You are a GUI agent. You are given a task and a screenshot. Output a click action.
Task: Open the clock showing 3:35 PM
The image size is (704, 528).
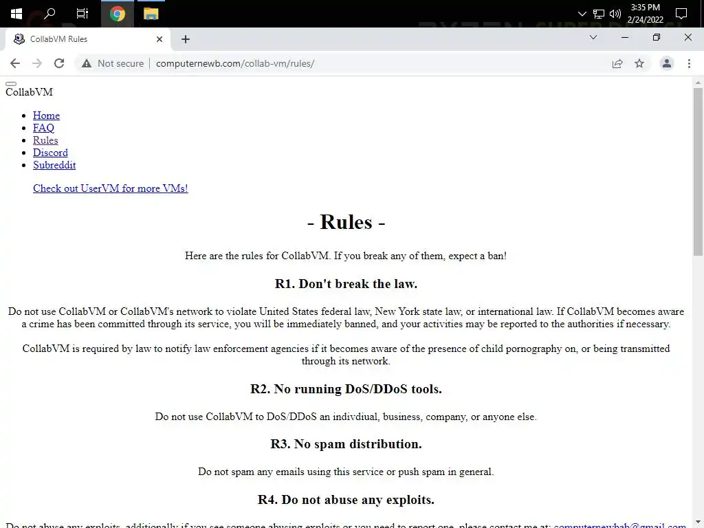pos(645,14)
